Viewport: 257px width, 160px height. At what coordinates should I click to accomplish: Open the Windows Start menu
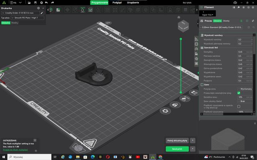click(x=4, y=157)
